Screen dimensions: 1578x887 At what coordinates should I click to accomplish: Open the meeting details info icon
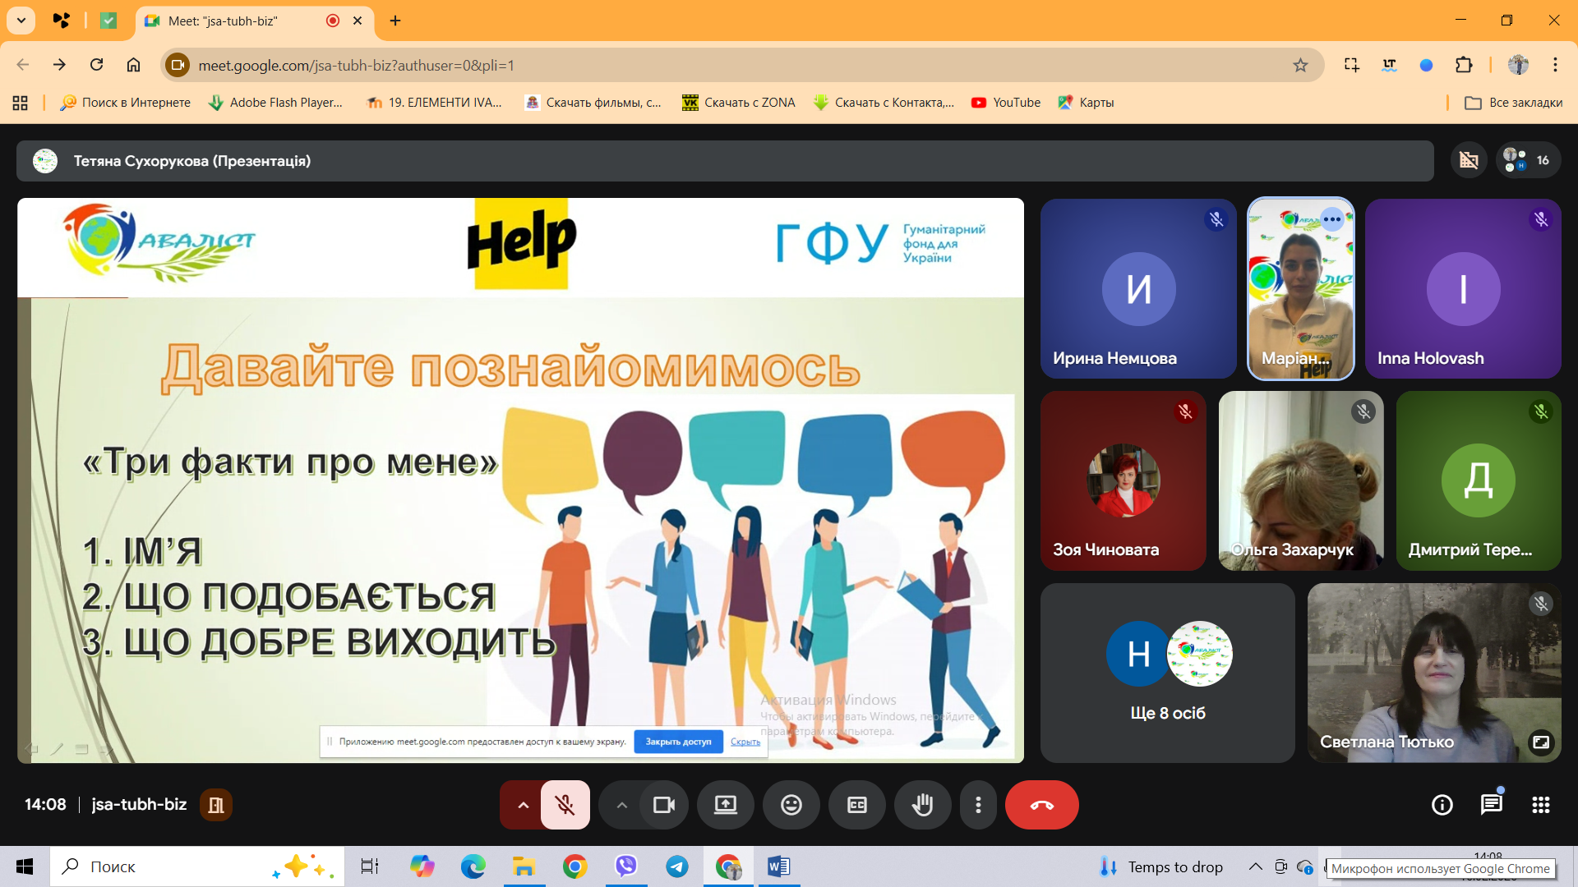click(x=1442, y=805)
